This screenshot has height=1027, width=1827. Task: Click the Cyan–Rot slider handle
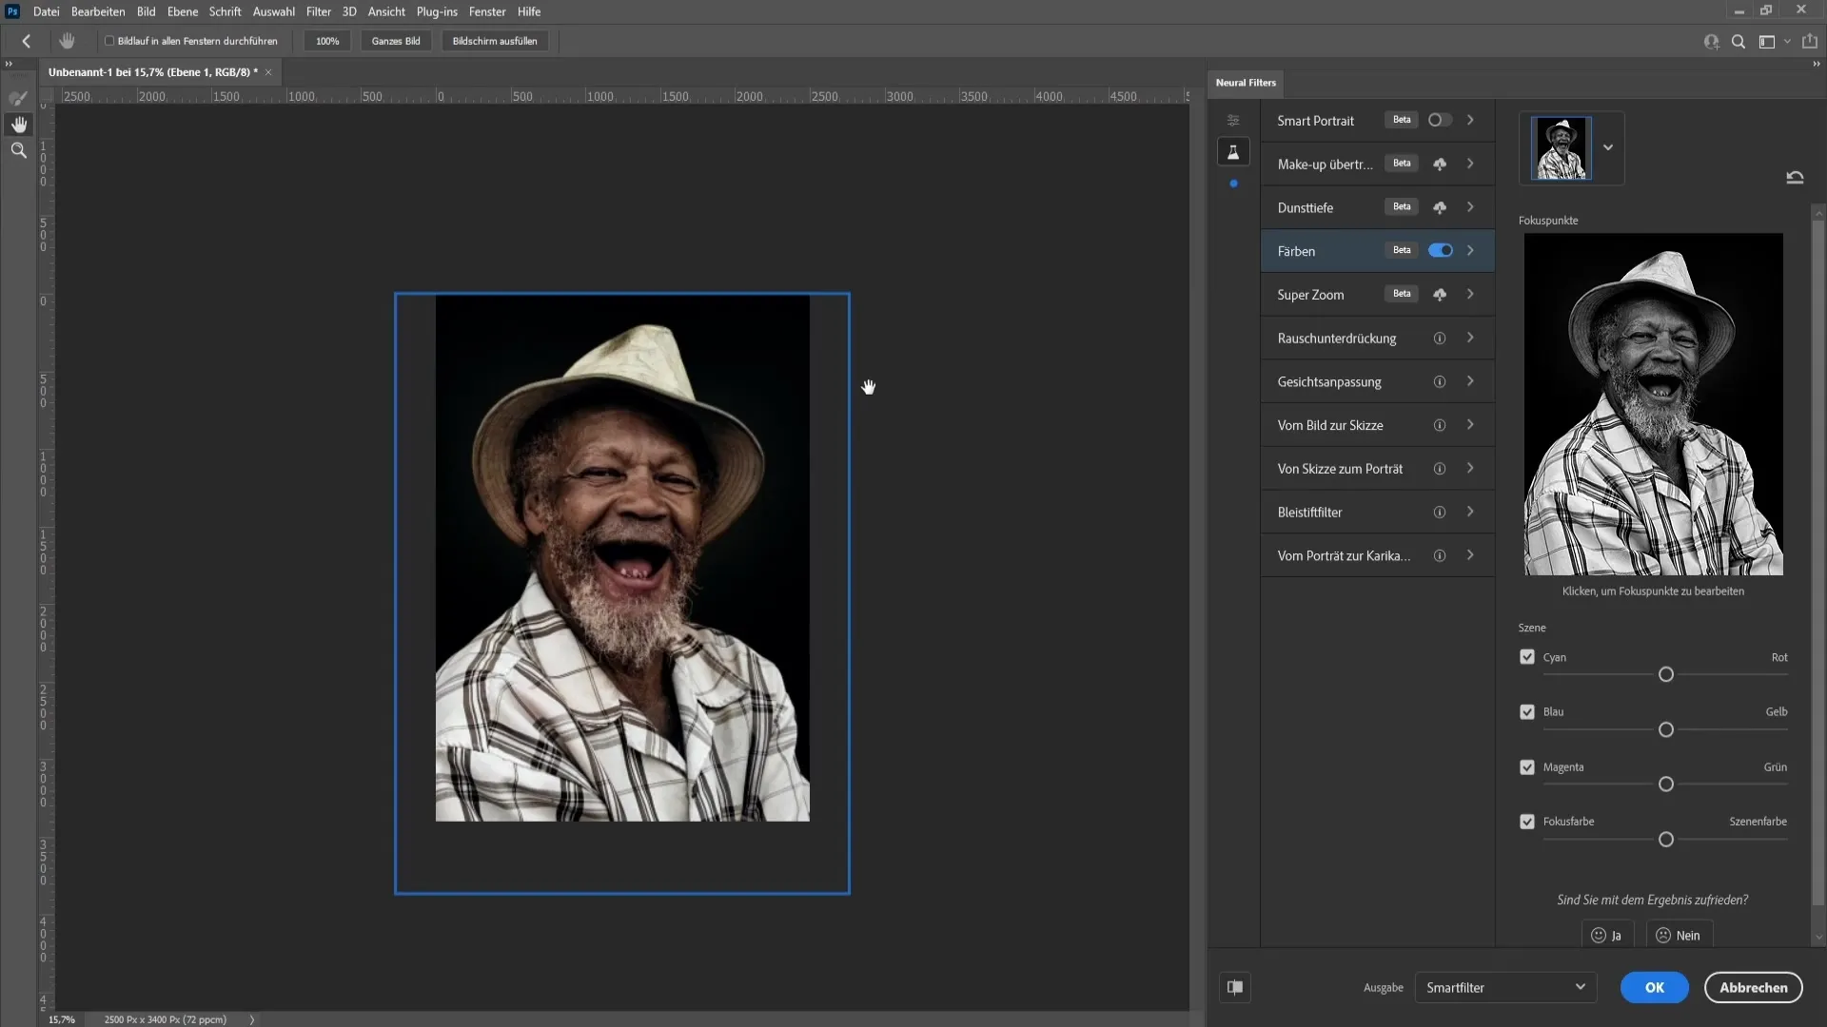click(x=1666, y=675)
